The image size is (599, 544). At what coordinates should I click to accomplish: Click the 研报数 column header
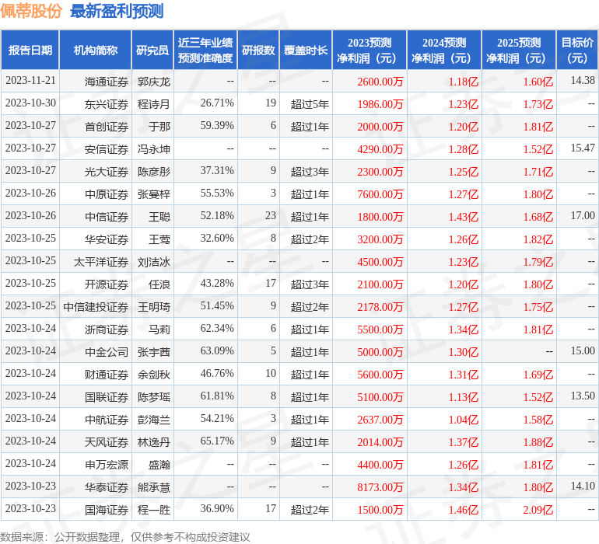258,50
